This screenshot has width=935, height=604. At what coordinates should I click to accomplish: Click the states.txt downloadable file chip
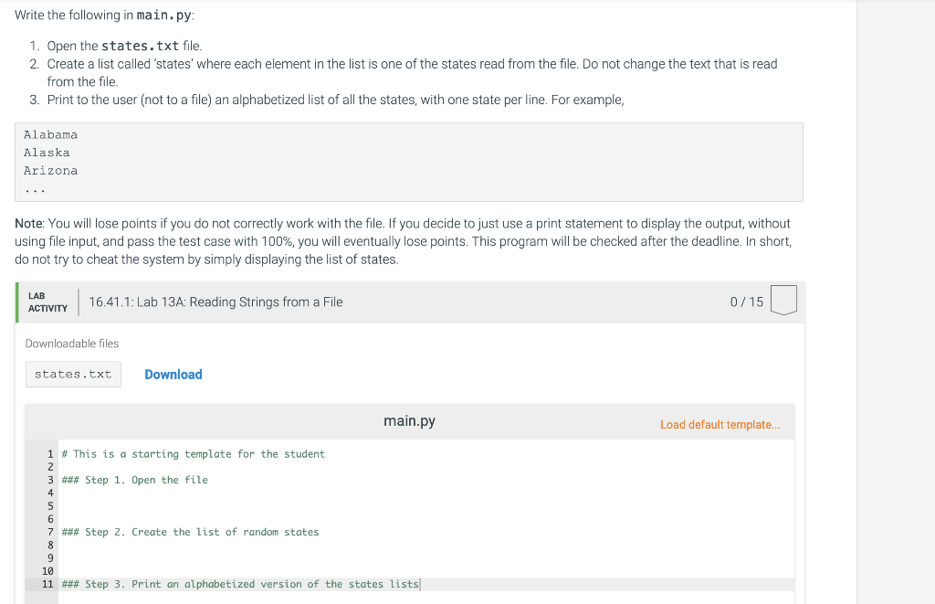click(72, 374)
